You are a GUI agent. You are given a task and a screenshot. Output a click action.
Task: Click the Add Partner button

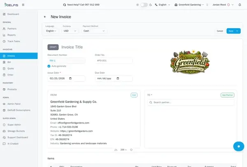(228, 95)
